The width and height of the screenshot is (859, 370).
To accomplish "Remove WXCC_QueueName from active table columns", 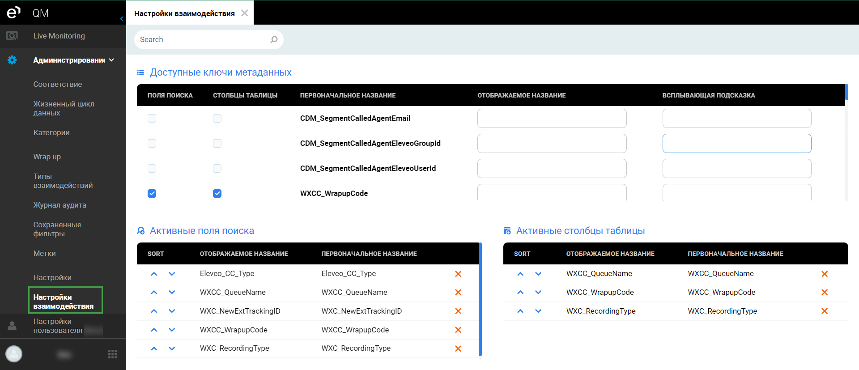I will click(825, 274).
